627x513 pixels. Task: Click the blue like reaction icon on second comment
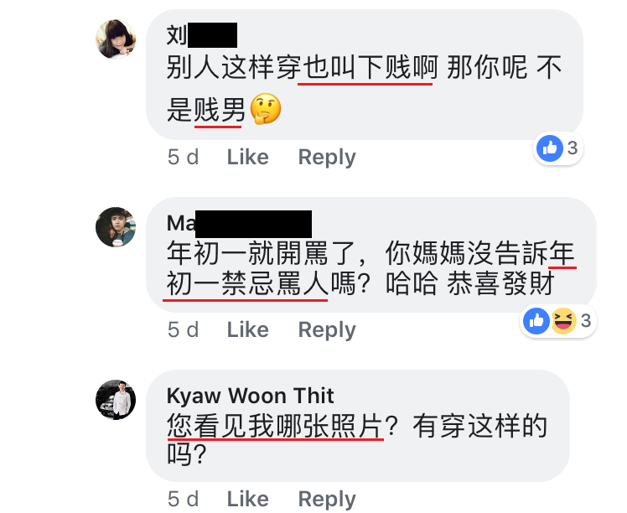(x=536, y=321)
